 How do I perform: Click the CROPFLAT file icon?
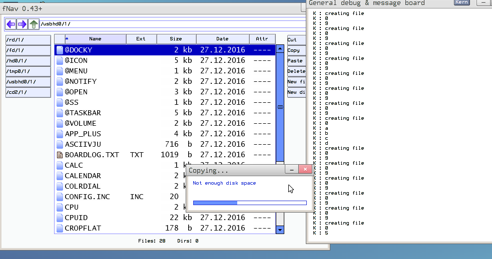[x=60, y=228]
